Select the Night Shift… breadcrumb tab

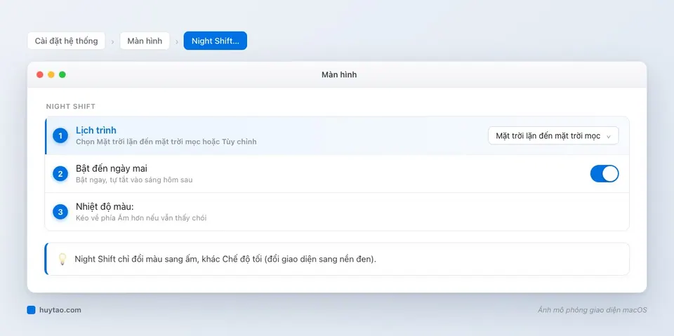[216, 41]
